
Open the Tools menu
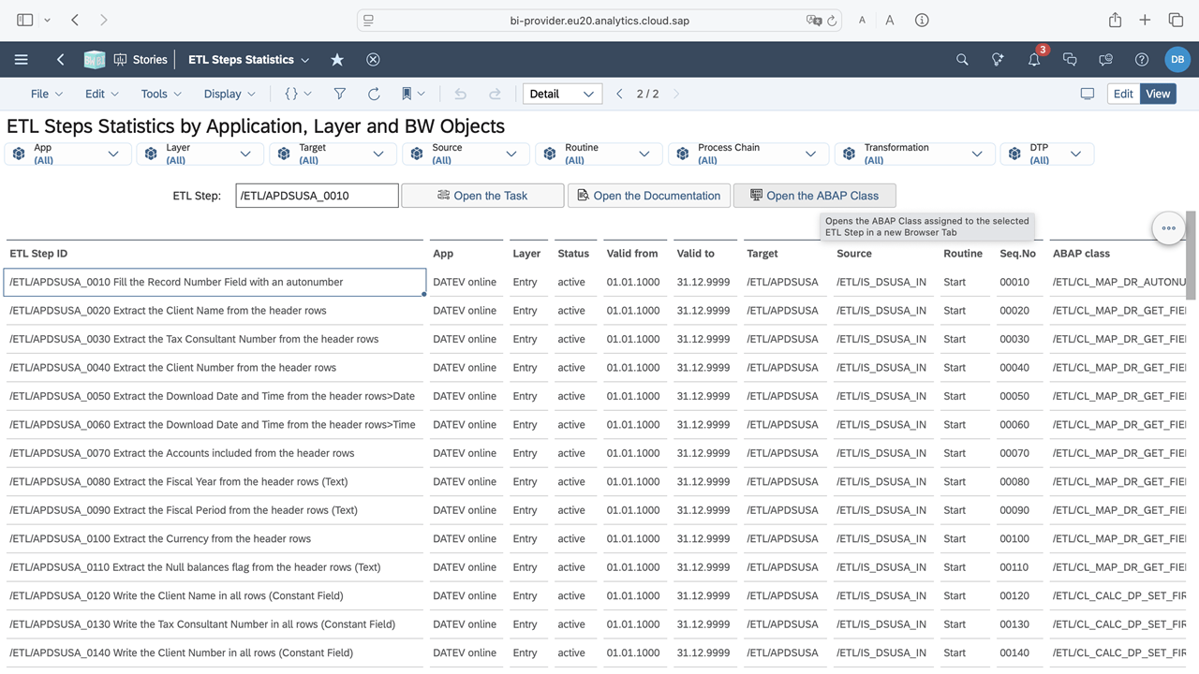click(161, 94)
